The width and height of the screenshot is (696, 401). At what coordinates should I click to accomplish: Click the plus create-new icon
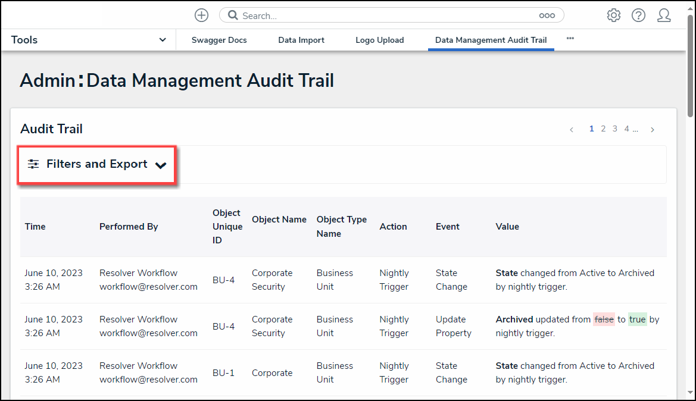(x=201, y=15)
